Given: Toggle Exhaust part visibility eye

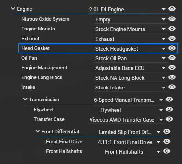Looking at the screenshot, I should click(172, 38).
